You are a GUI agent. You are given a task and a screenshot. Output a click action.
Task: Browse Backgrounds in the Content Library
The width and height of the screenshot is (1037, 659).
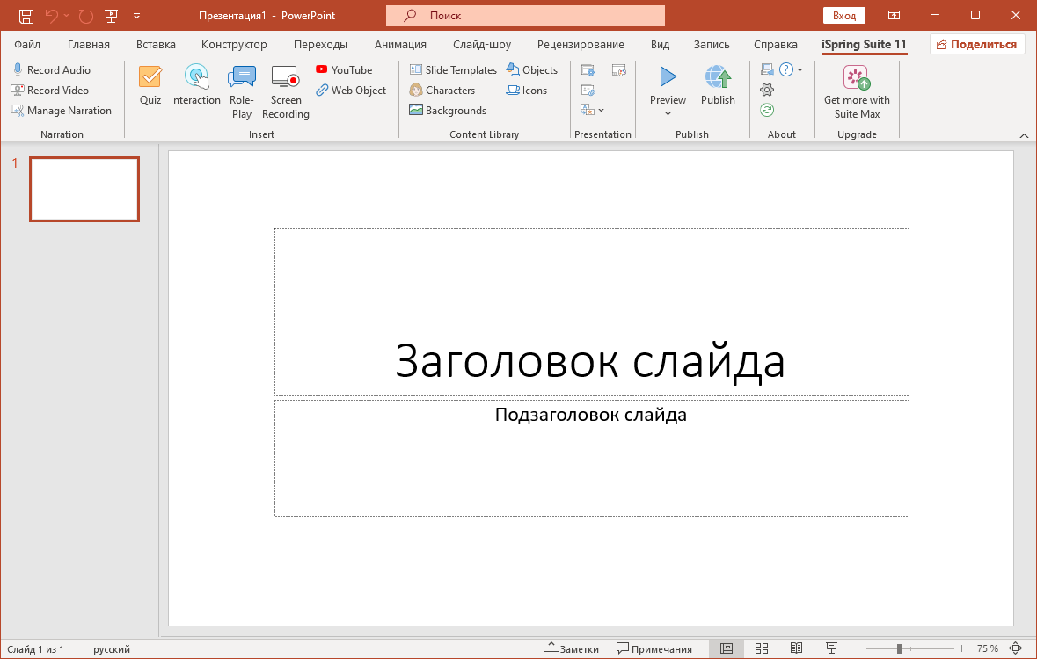(448, 110)
